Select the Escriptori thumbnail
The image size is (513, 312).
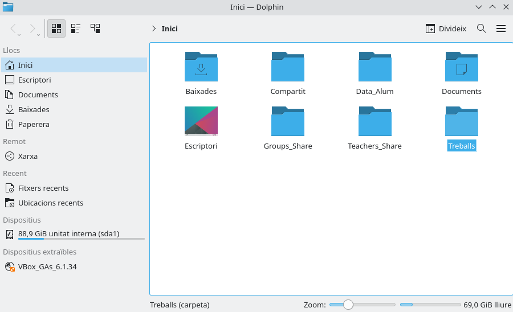click(x=201, y=121)
